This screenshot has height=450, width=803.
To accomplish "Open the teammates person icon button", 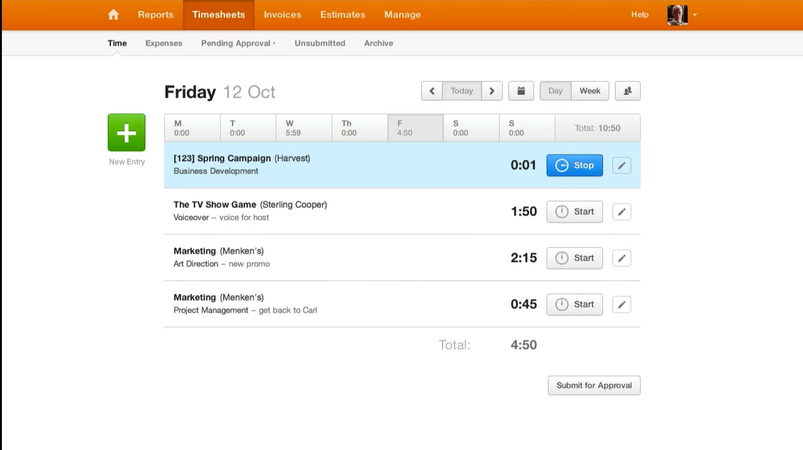I will (x=627, y=91).
